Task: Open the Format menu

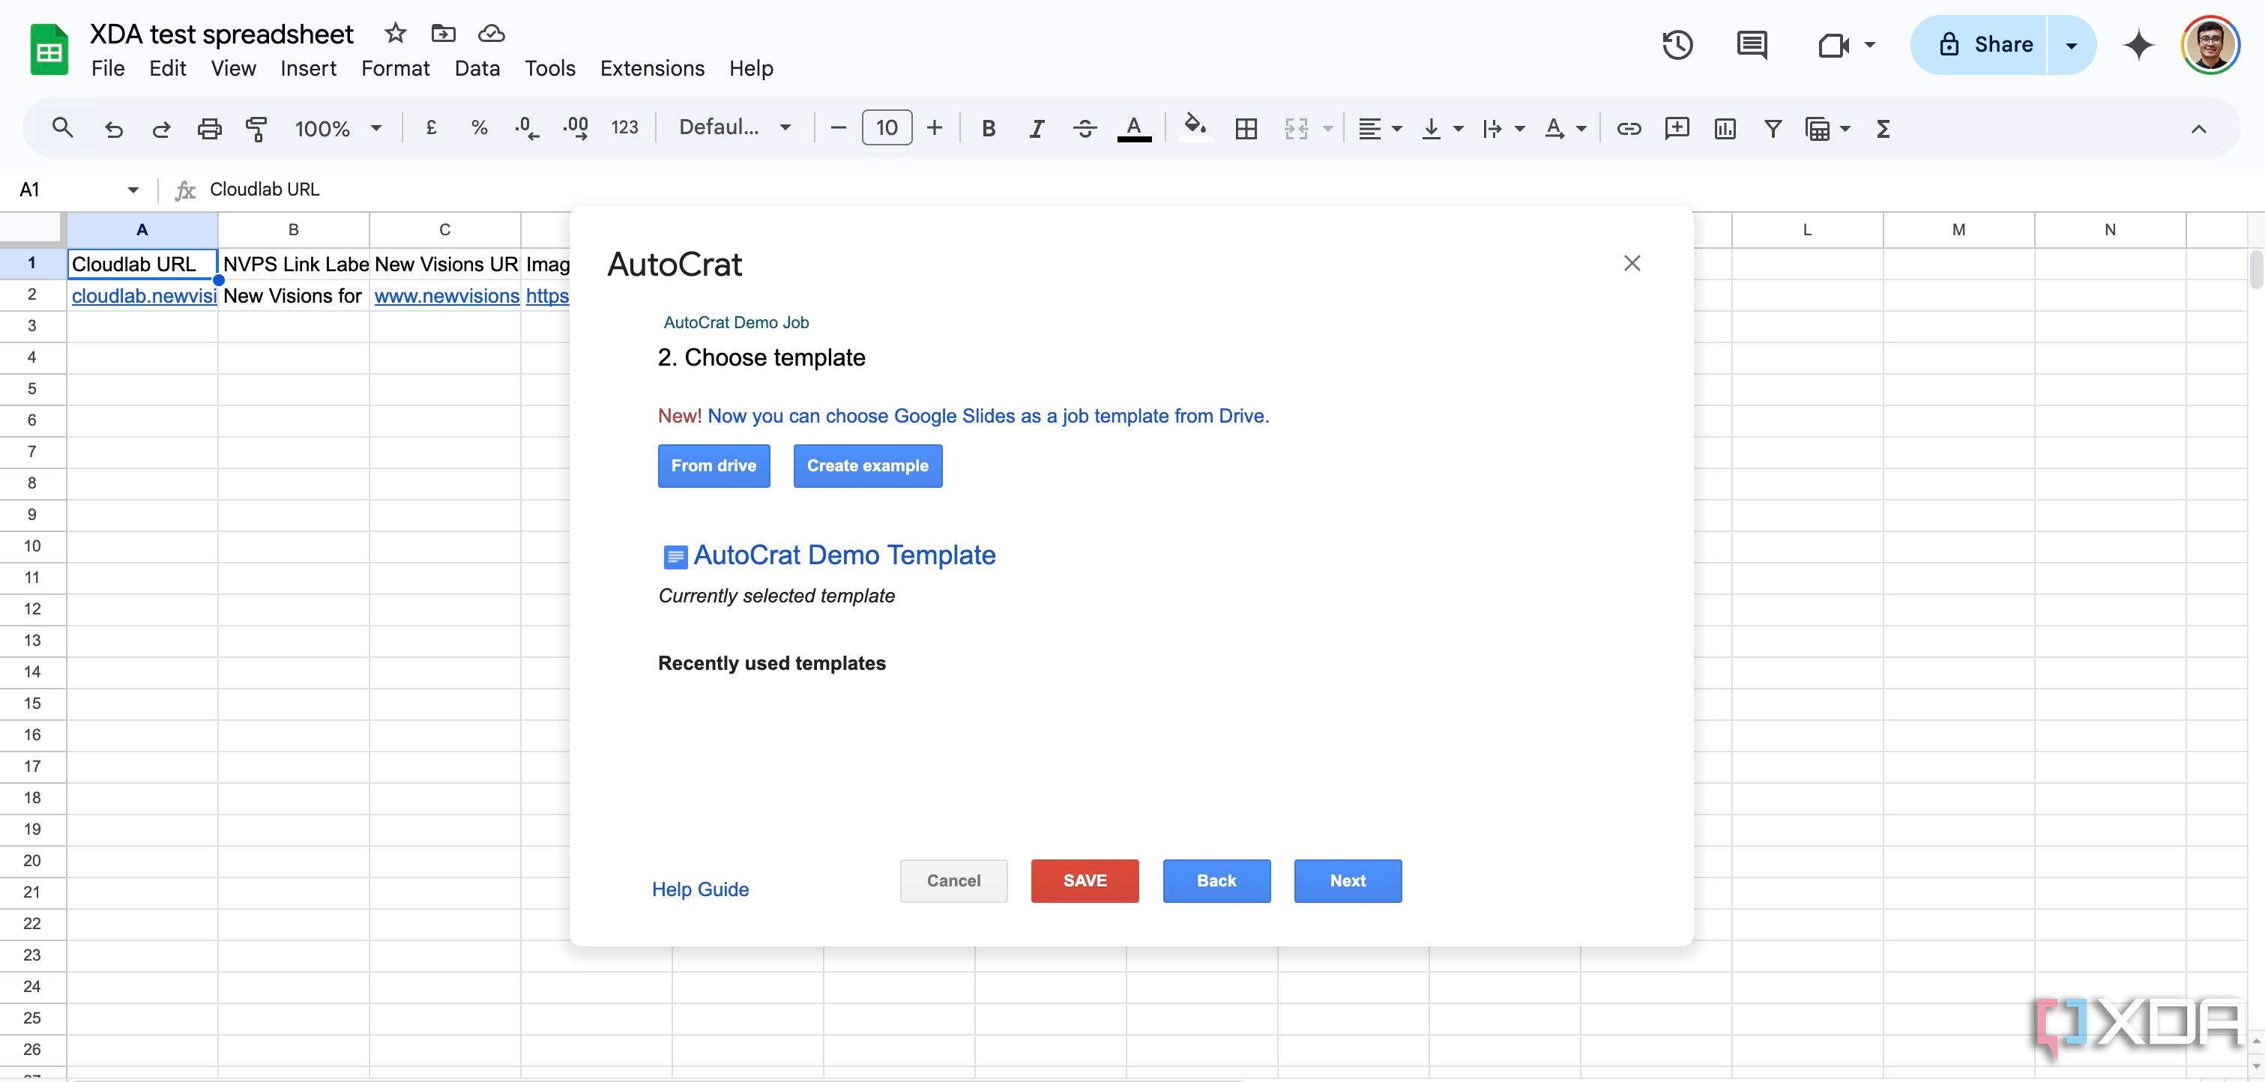Action: (396, 68)
